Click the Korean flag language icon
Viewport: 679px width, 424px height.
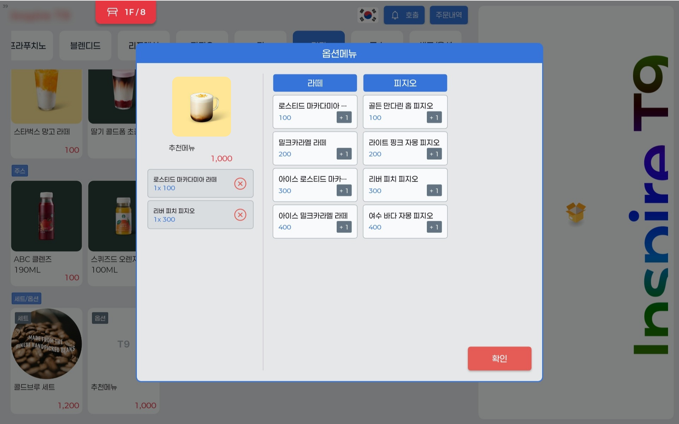pyautogui.click(x=368, y=15)
